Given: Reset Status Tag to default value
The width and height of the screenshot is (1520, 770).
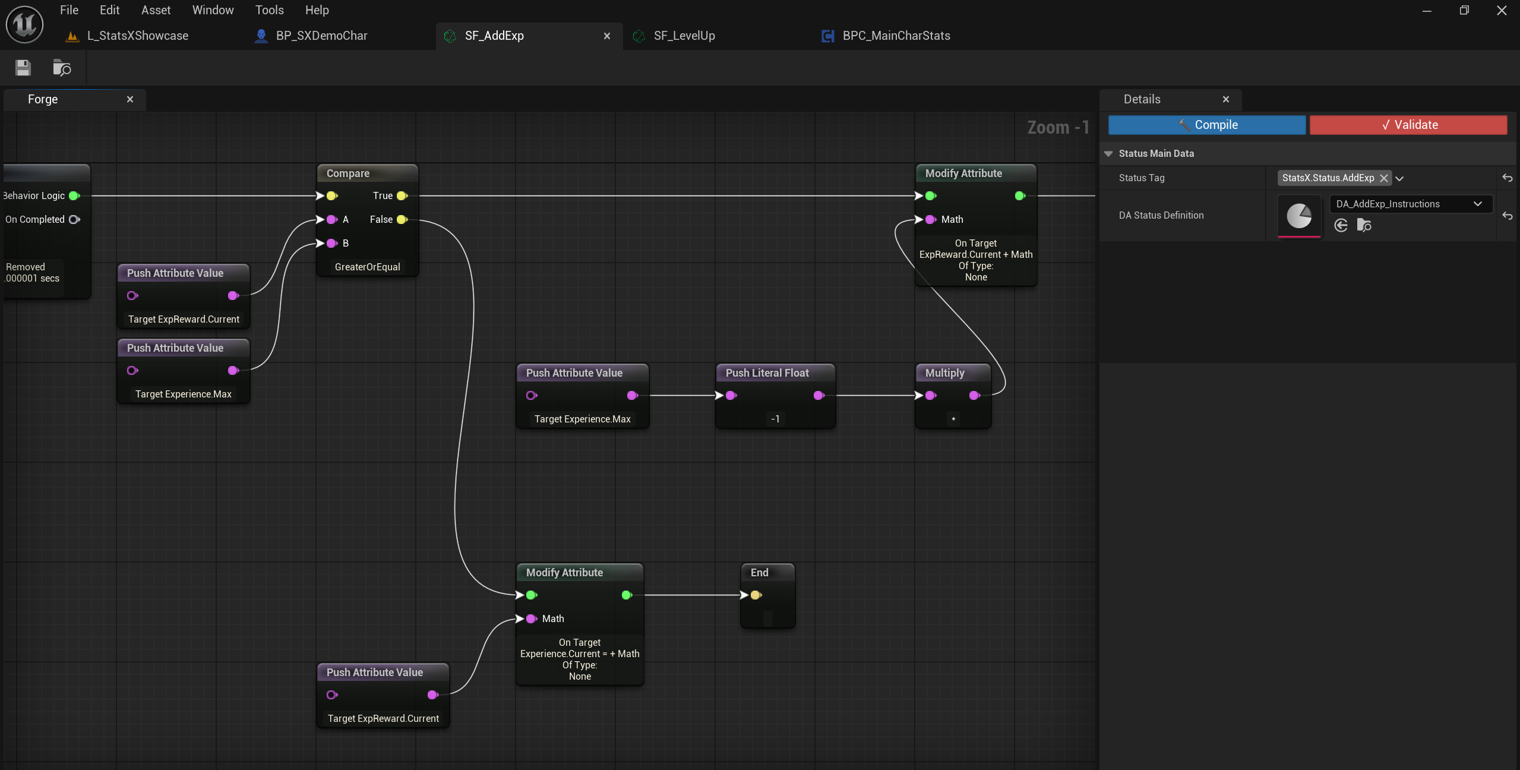Looking at the screenshot, I should [1507, 178].
